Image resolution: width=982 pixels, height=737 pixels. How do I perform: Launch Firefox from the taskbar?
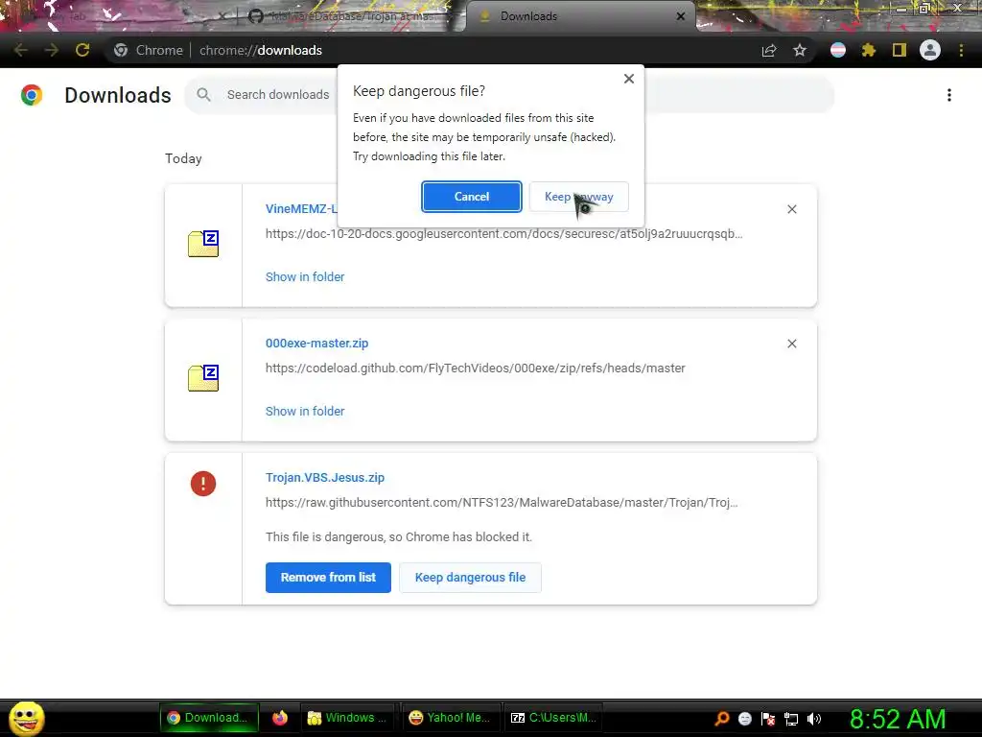[x=279, y=718]
